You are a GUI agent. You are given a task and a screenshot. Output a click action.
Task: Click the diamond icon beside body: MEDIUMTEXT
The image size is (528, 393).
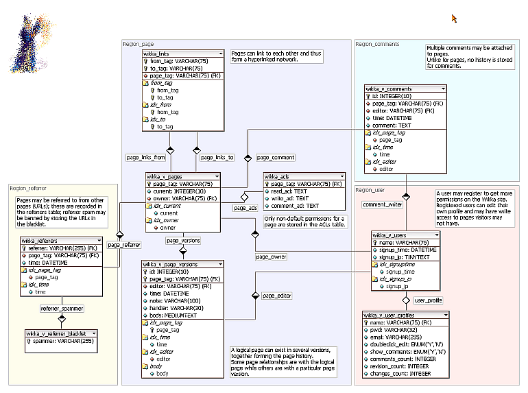[145, 315]
